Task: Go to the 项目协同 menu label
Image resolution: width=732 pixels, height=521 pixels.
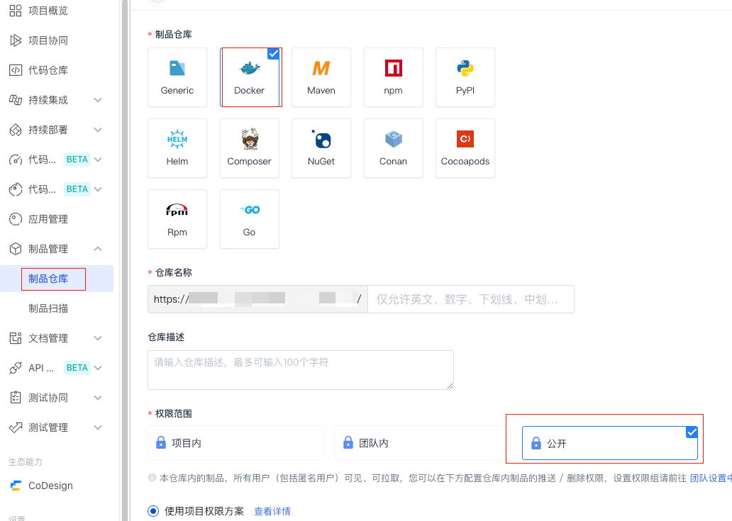Action: (48, 40)
